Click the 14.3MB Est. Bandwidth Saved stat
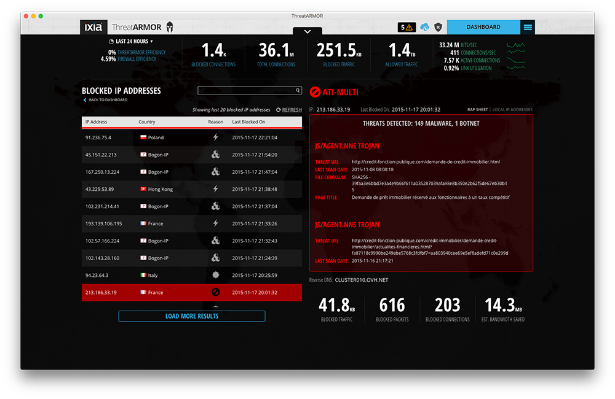The image size is (615, 399). point(503,309)
